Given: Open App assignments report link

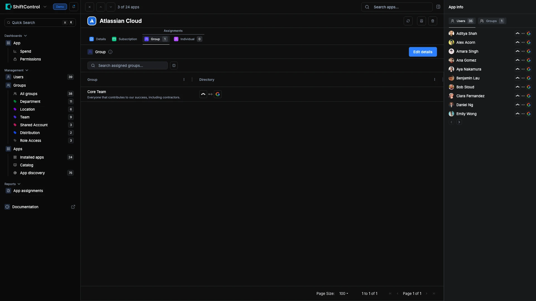Looking at the screenshot, I should 28,191.
